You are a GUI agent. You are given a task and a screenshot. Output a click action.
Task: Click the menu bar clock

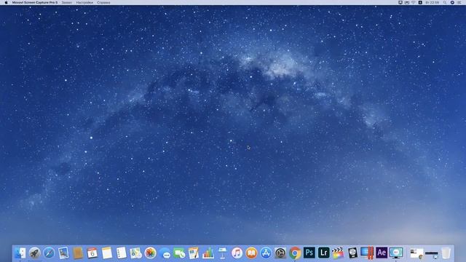point(432,2)
